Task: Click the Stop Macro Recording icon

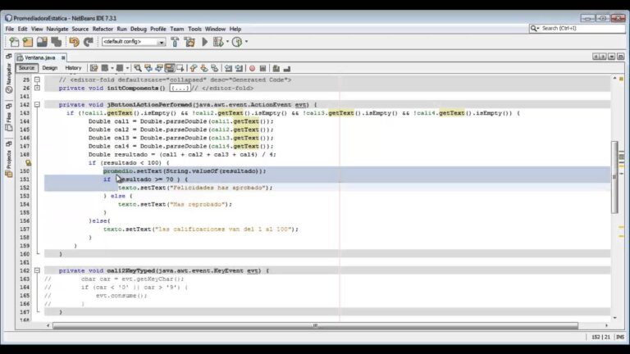Action: pyautogui.click(x=262, y=68)
